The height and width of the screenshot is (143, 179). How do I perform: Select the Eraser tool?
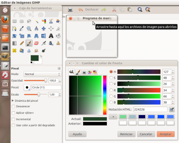tap(36, 43)
